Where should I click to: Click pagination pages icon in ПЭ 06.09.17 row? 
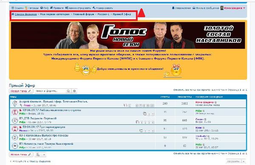pyautogui.click(x=144, y=114)
